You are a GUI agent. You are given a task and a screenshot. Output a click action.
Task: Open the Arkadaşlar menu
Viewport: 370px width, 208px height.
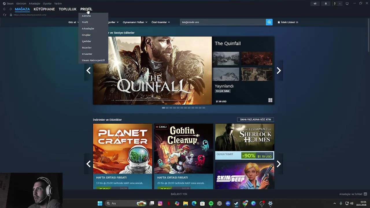point(35,3)
